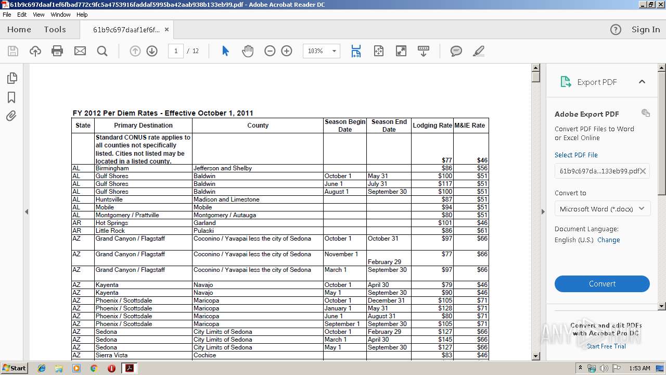
Task: Switch to full screen mode icon
Action: coord(401,51)
